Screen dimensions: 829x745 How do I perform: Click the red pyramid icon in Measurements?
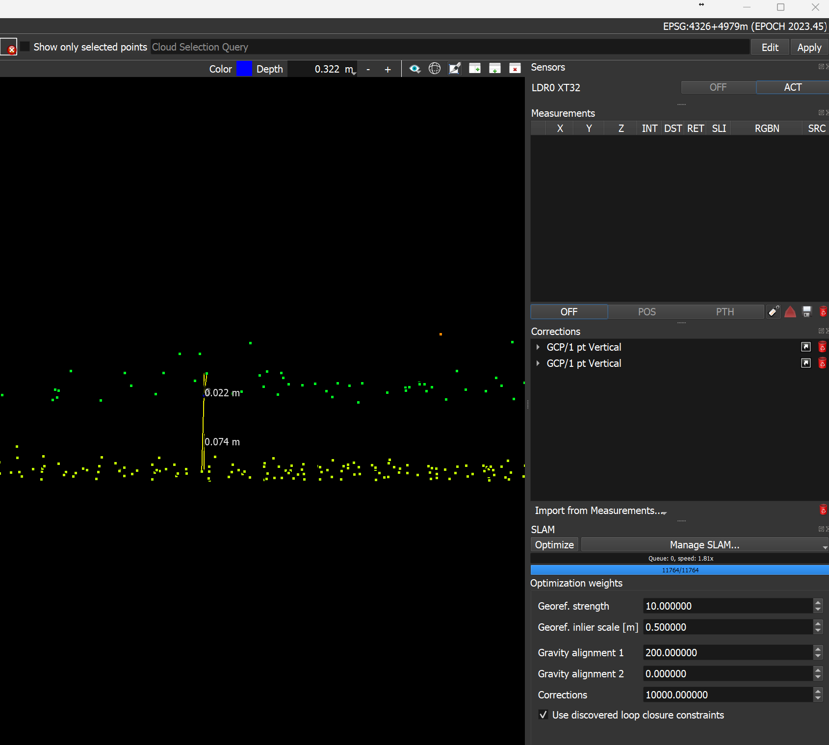coord(790,312)
